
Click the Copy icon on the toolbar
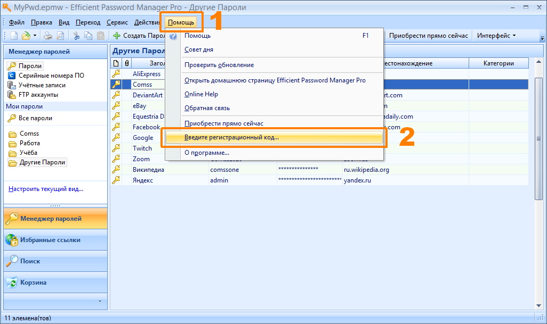pos(89,36)
